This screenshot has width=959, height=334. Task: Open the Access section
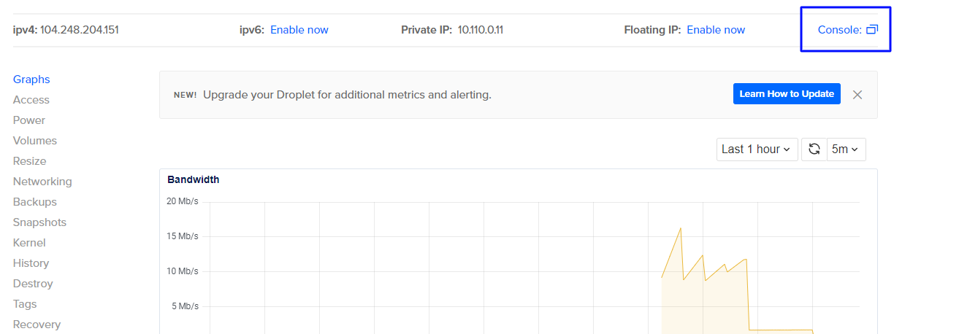pos(31,100)
